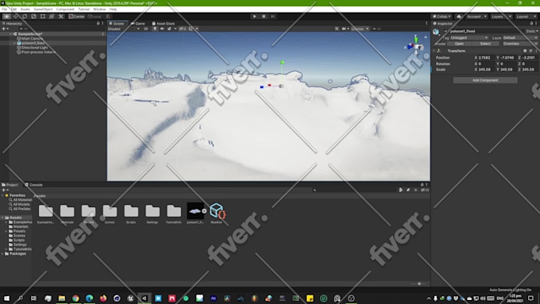Toggle scene lighting bulb icon
The height and width of the screenshot is (304, 540).
click(155, 29)
